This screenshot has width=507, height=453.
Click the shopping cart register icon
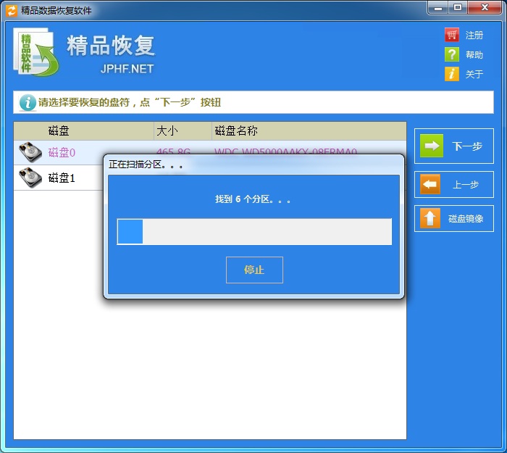(x=452, y=35)
